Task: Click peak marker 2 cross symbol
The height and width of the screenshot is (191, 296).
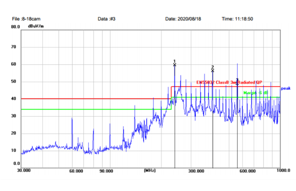Action: (x=213, y=70)
